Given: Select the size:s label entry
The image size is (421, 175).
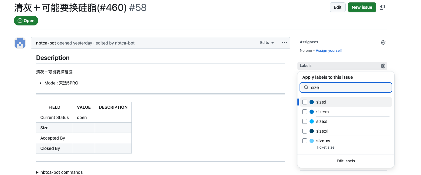Looking at the screenshot, I should 322,121.
